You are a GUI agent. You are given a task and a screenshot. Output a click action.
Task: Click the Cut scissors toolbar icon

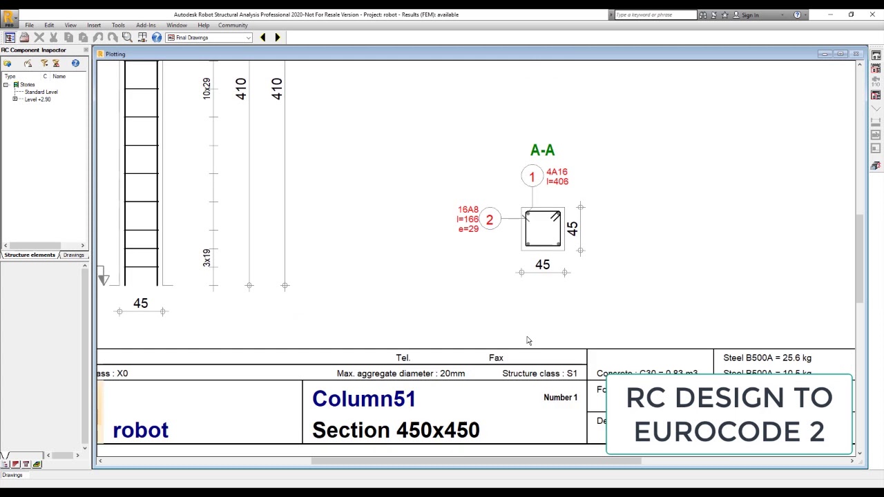coord(54,37)
